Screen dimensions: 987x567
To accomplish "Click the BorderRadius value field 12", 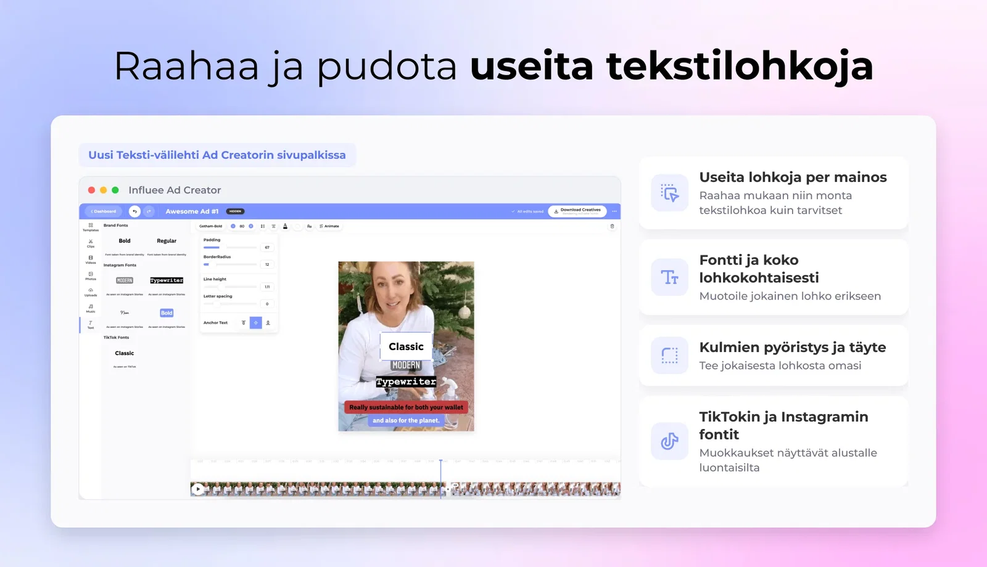I will [x=267, y=264].
